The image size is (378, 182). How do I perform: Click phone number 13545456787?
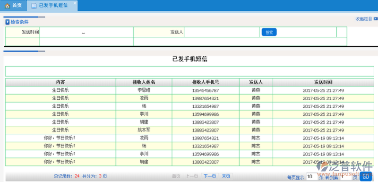click(206, 91)
